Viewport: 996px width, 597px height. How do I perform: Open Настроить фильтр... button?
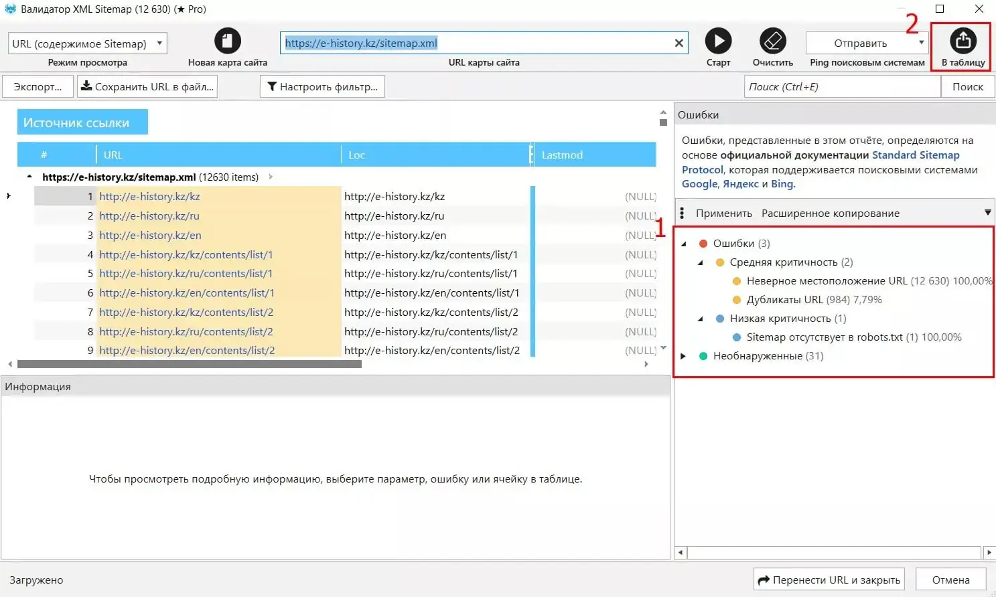point(322,86)
